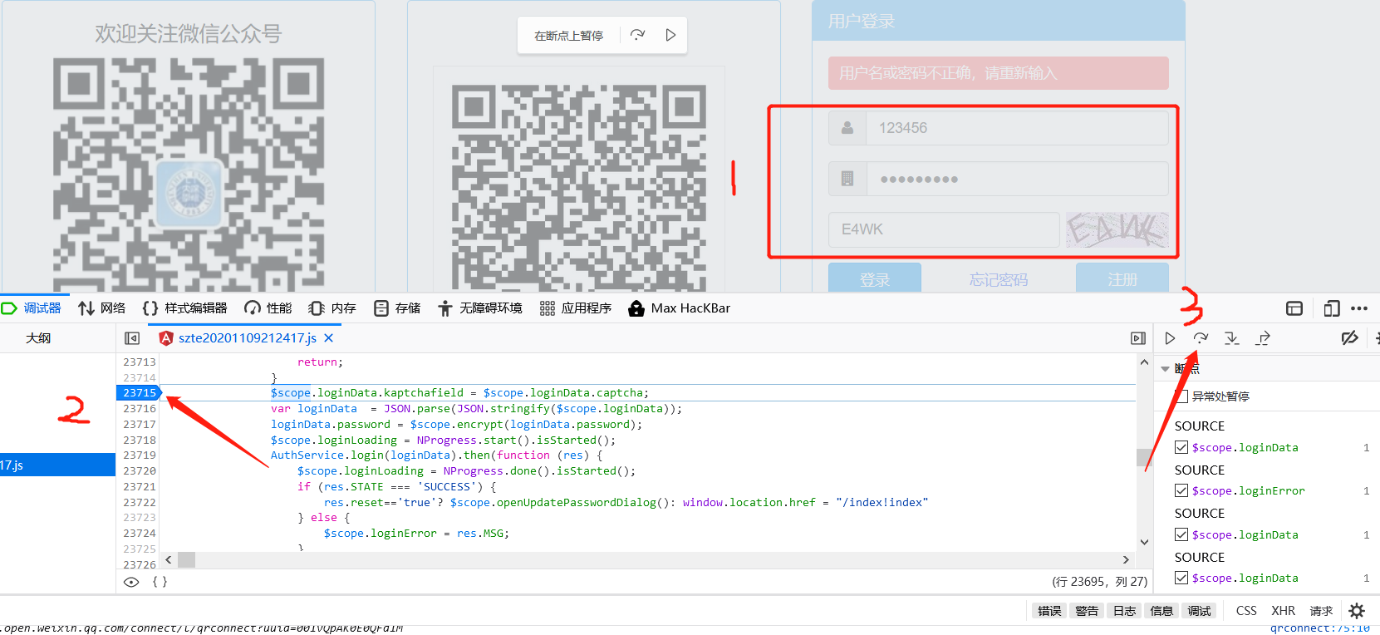Image resolution: width=1380 pixels, height=635 pixels.
Task: Click the debugger Step Out icon
Action: [1263, 338]
